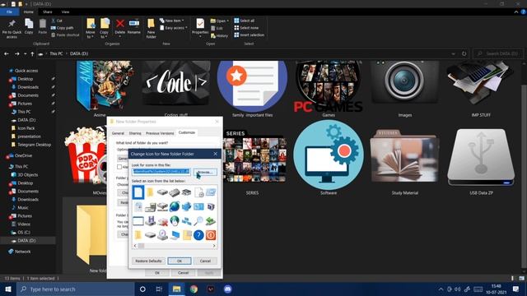Select OS (C:) in the navigation pane

pyautogui.click(x=24, y=232)
